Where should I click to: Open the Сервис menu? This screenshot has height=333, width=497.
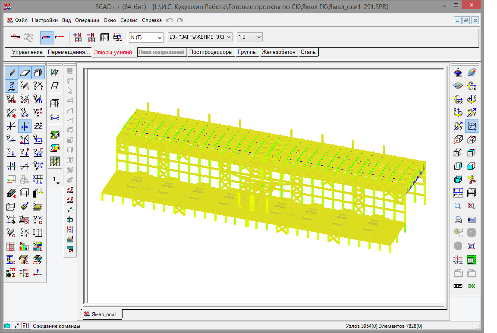pos(129,20)
